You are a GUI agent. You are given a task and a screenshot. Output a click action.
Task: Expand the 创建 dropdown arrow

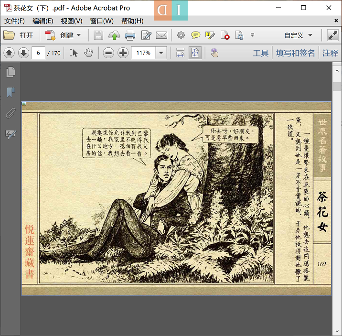point(79,35)
